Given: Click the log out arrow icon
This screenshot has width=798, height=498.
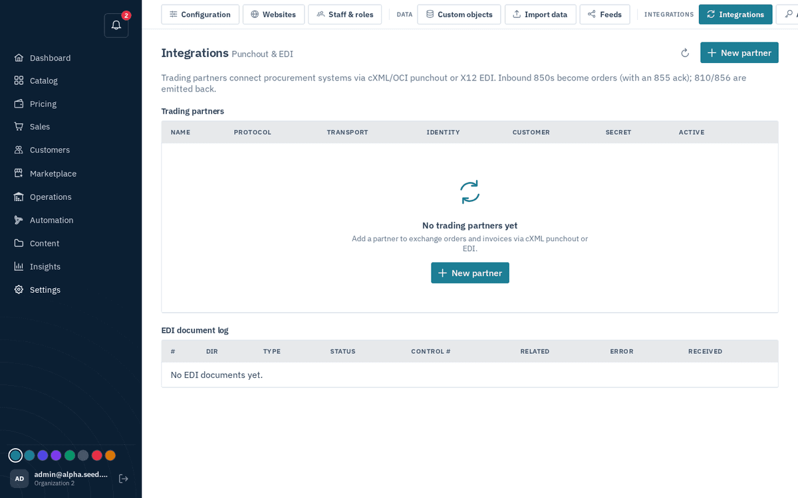Looking at the screenshot, I should coord(123,478).
